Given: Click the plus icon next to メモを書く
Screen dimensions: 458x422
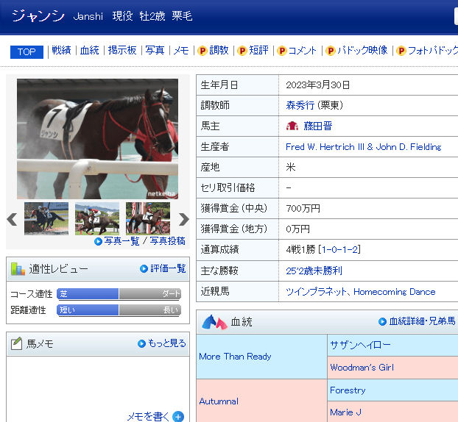Looking at the screenshot, I should pos(178,416).
